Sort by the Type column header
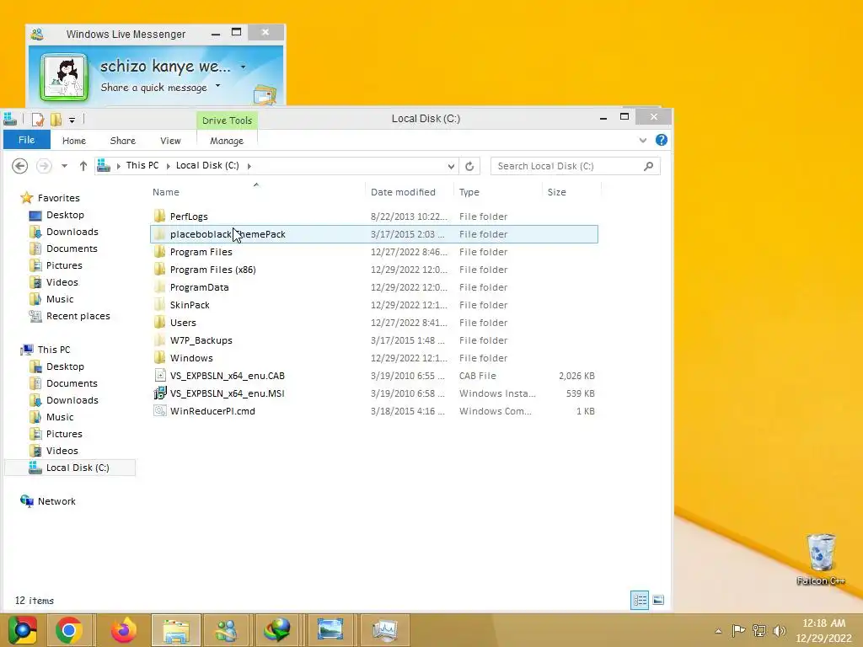This screenshot has height=647, width=863. coord(469,192)
